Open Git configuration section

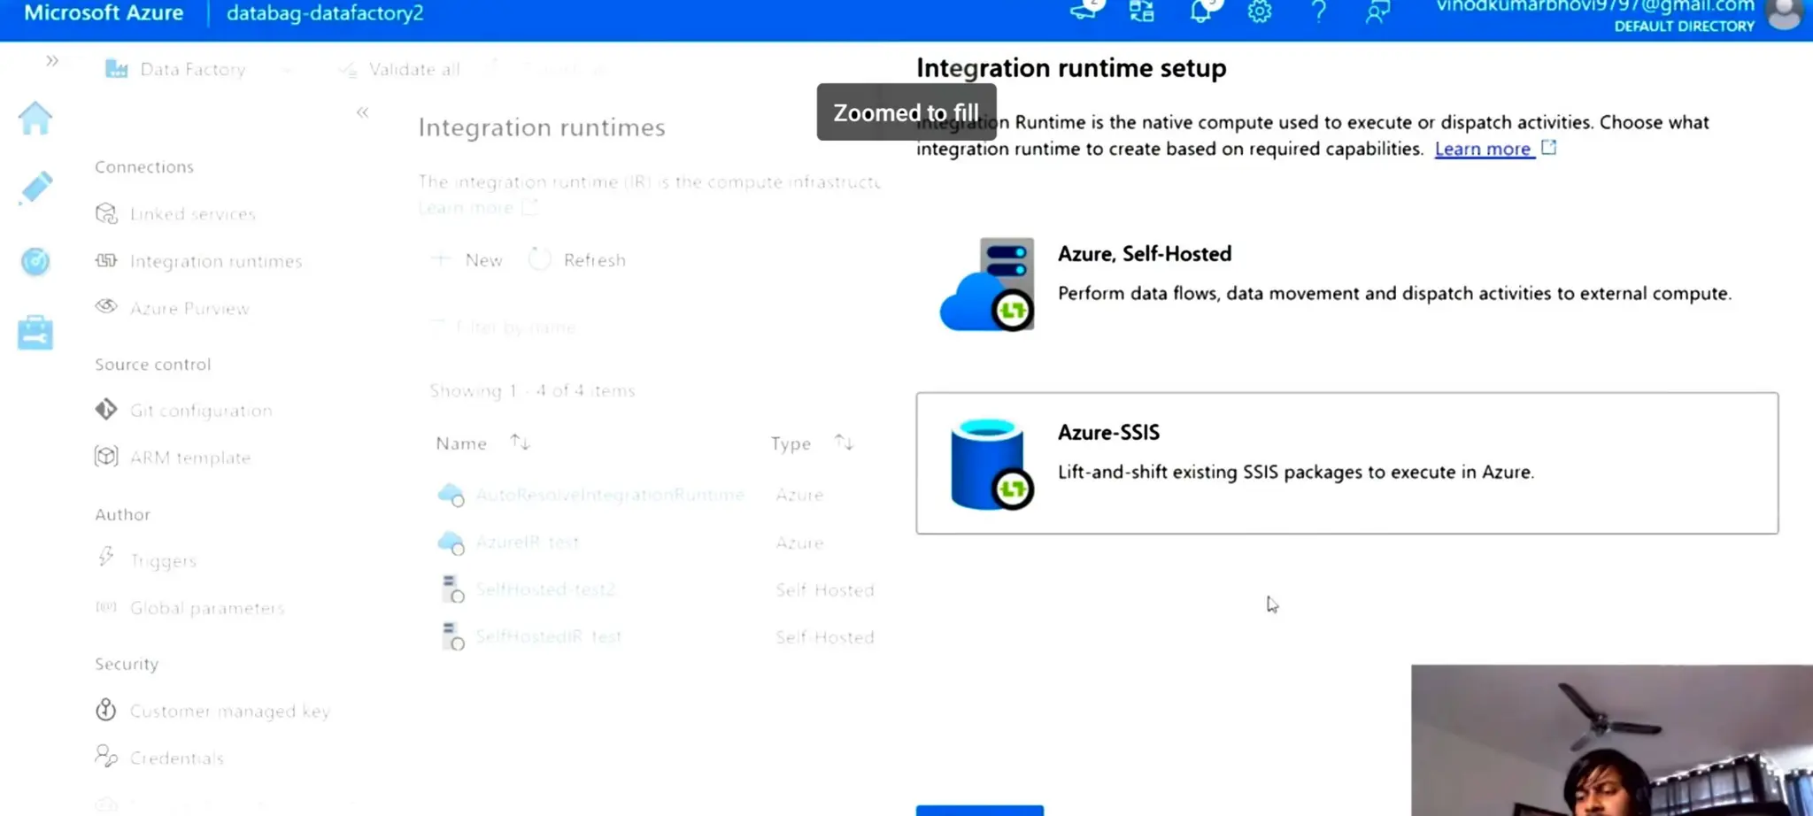[201, 411]
